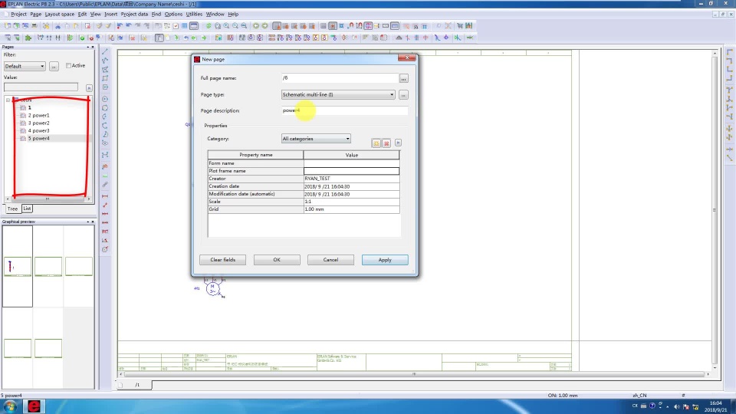
Task: Click the Windows Start button
Action: point(9,406)
